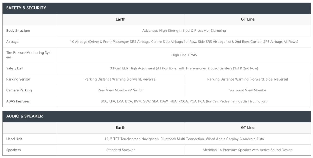The width and height of the screenshot is (313, 158).
Task: Click the High Line TPMS cell text
Action: pyautogui.click(x=184, y=55)
